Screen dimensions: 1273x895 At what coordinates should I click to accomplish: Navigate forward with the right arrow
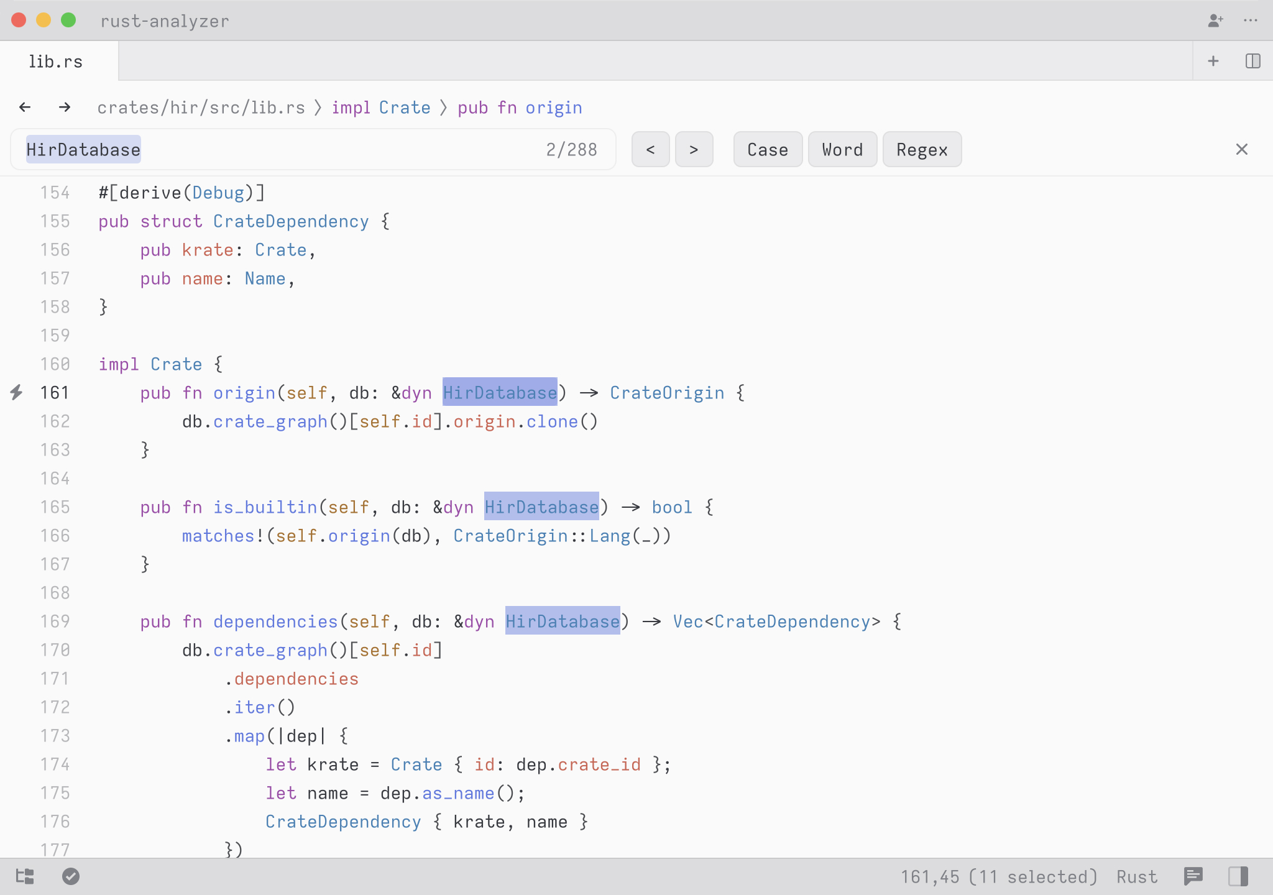(x=65, y=108)
